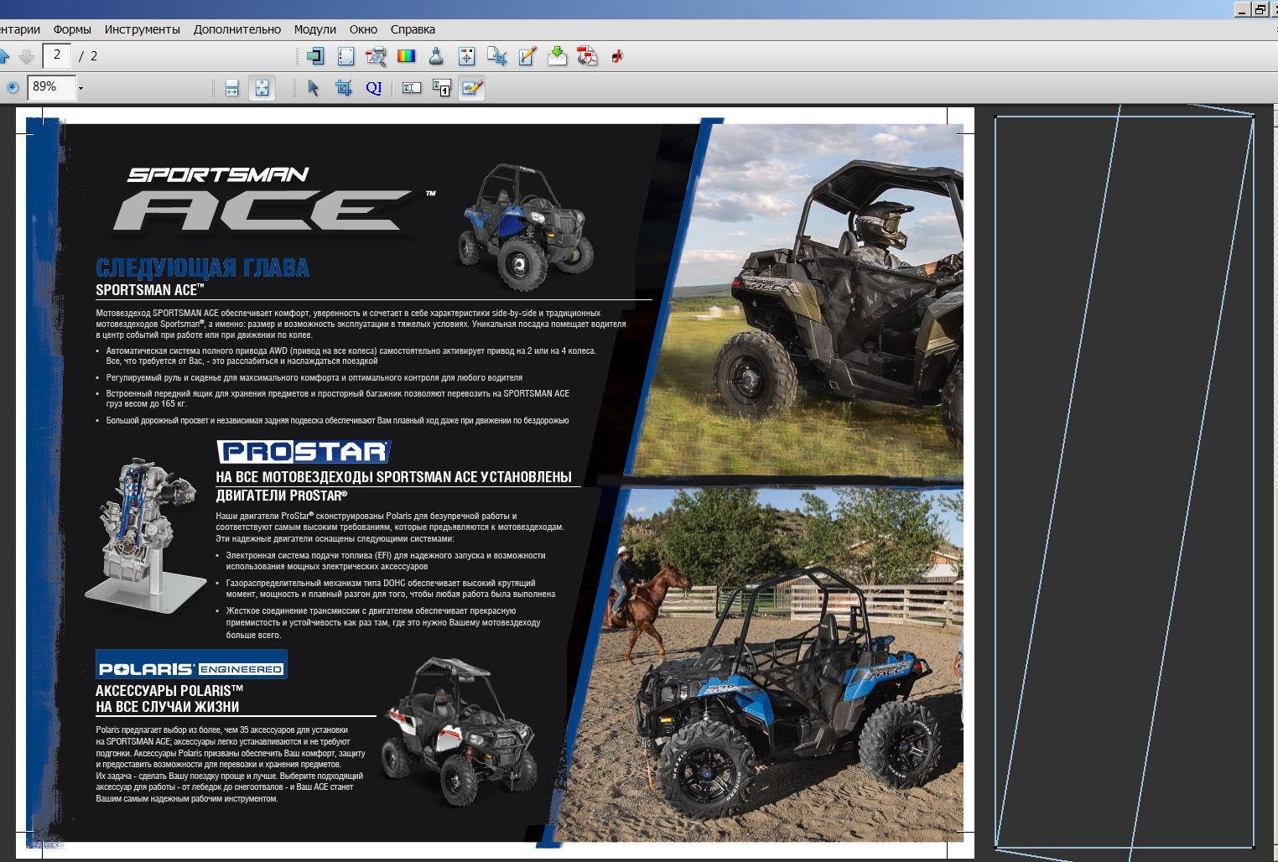The height and width of the screenshot is (862, 1278).
Task: Click the small blue ATV beside ACE logo
Action: coord(525,226)
